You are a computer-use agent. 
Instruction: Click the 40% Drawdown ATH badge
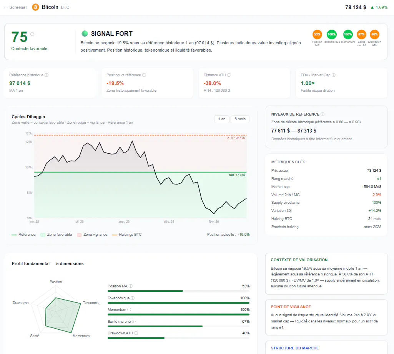coord(374,35)
